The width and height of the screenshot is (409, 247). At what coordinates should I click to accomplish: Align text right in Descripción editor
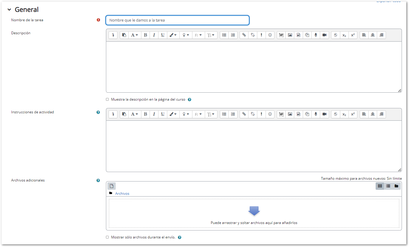[x=381, y=35]
